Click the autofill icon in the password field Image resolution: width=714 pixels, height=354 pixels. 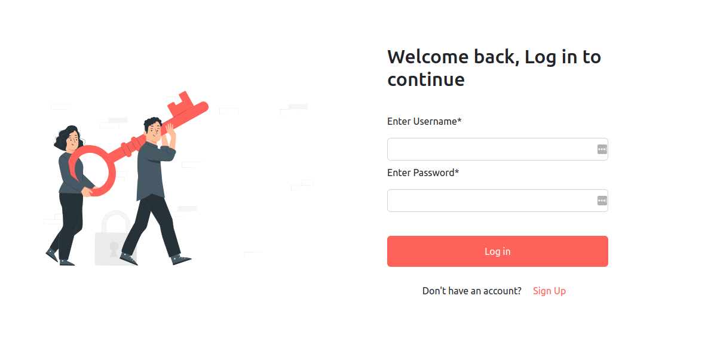pos(601,201)
